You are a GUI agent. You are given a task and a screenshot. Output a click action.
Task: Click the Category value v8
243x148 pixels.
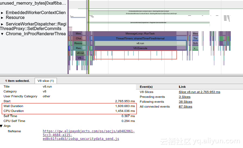[x=44, y=92]
